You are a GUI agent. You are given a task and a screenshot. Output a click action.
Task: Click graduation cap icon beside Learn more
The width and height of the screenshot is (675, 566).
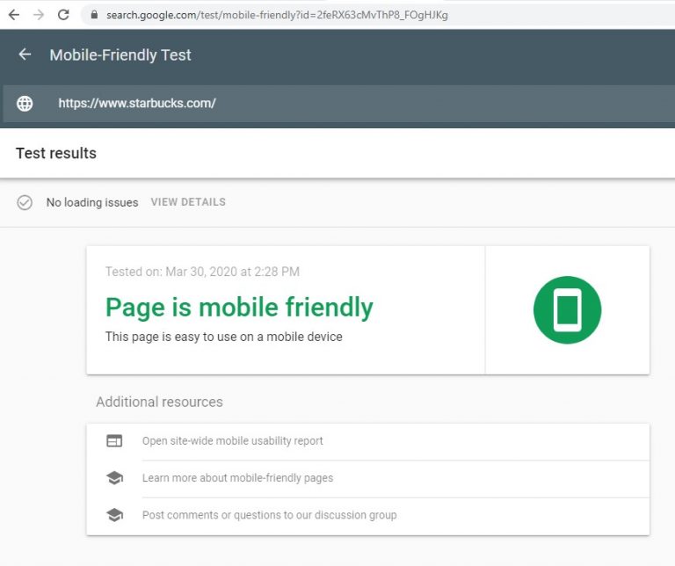pyautogui.click(x=114, y=478)
